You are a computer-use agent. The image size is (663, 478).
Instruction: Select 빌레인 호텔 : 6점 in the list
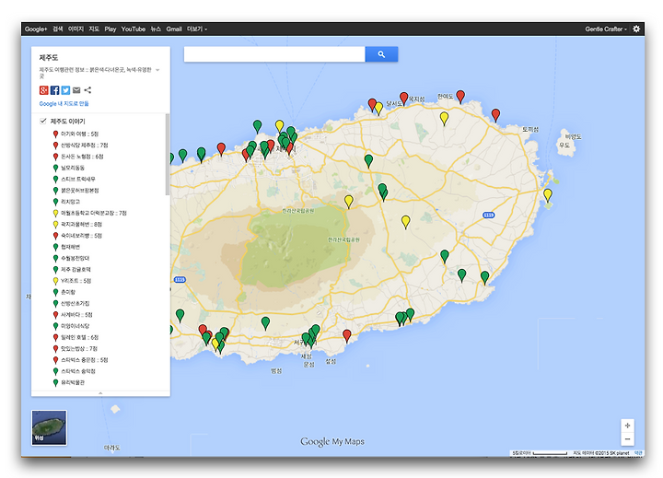[x=79, y=338]
